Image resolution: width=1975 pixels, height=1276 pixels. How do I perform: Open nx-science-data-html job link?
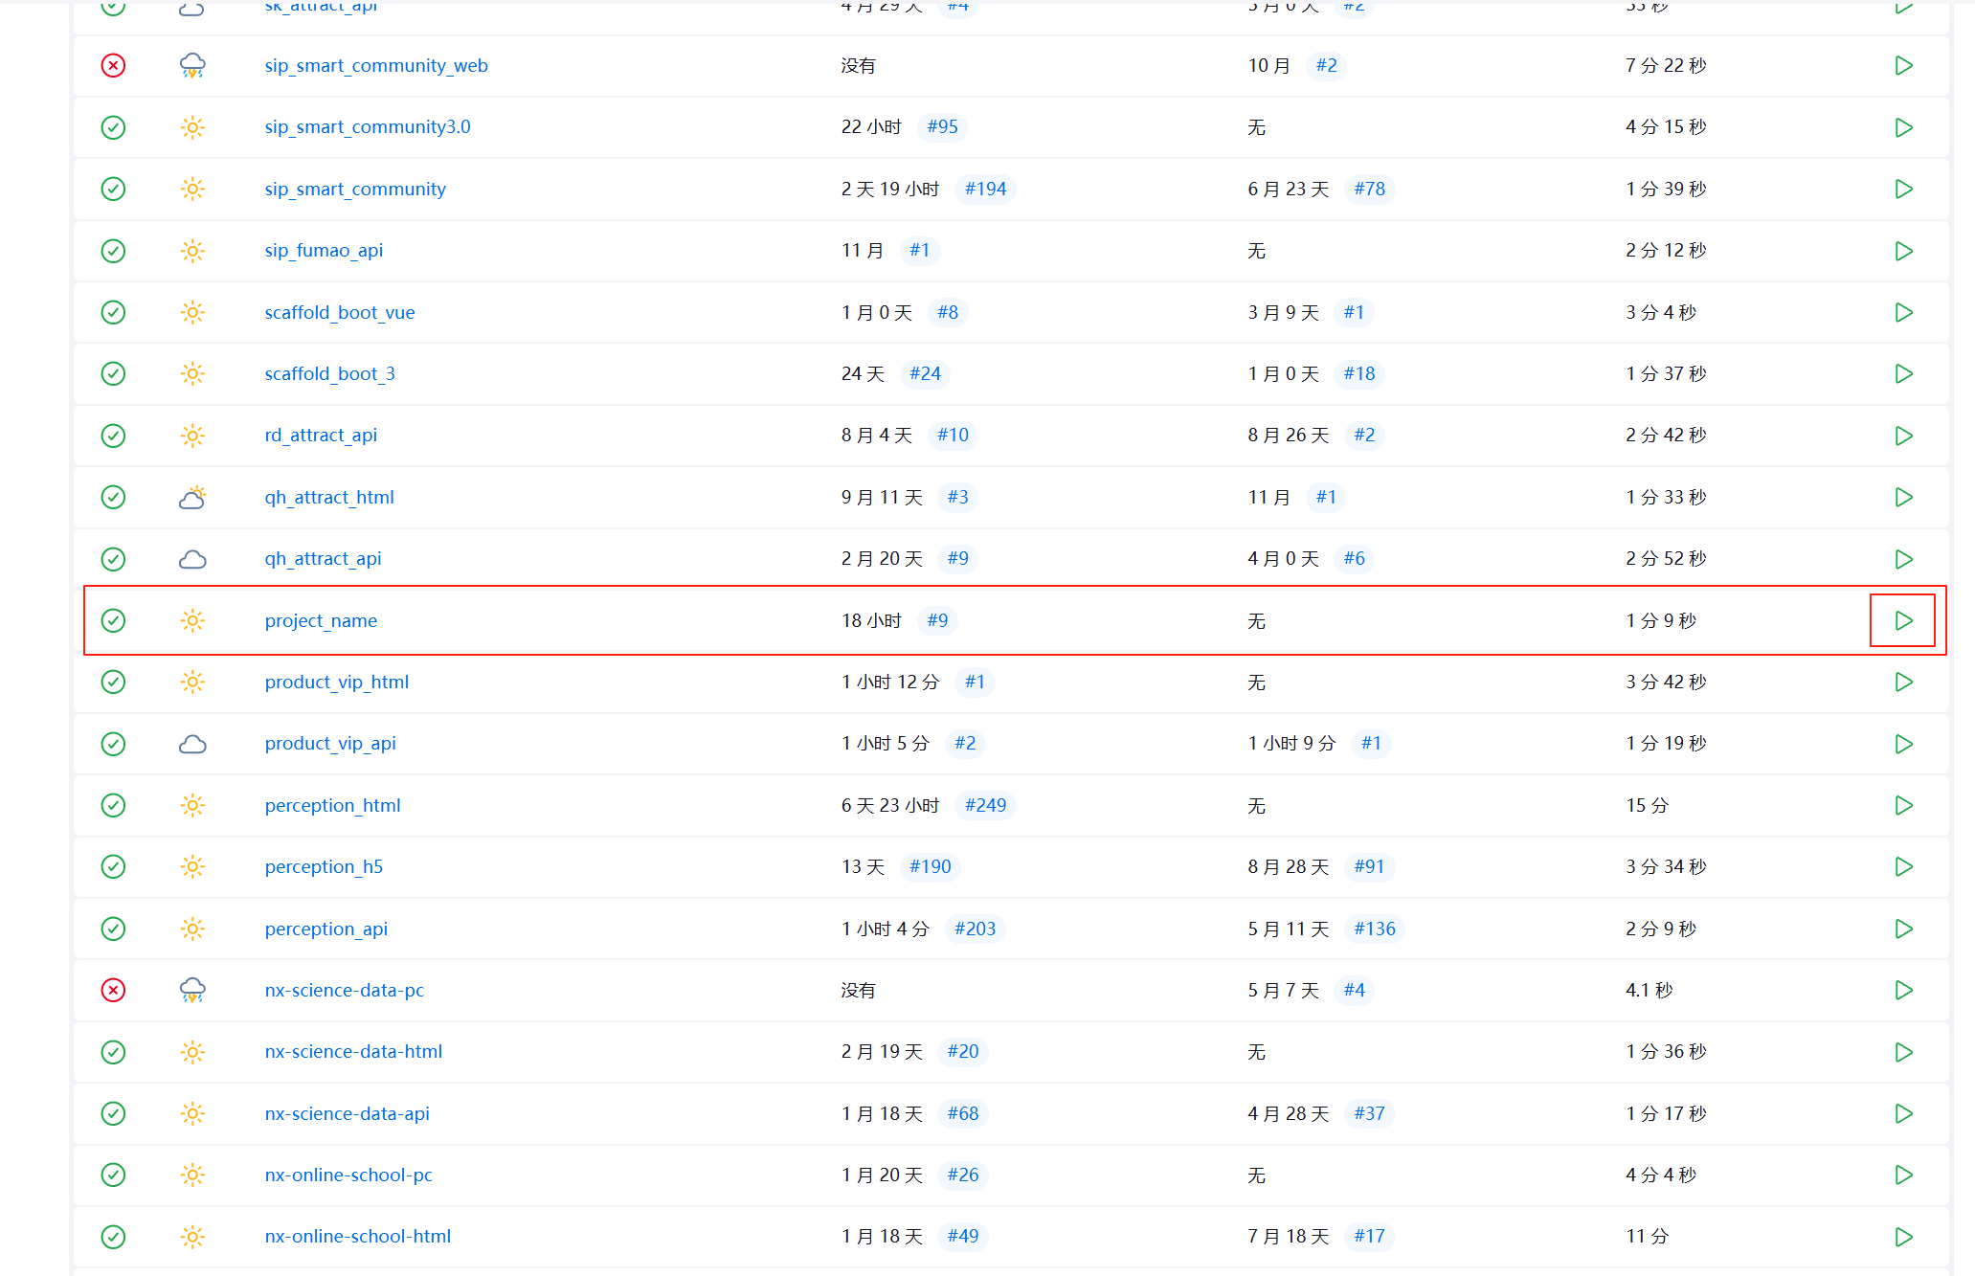[353, 1052]
